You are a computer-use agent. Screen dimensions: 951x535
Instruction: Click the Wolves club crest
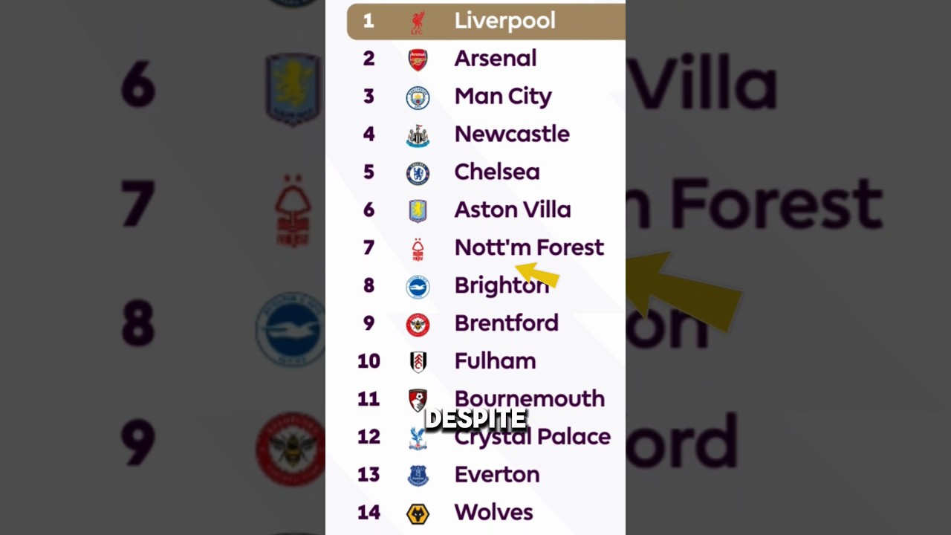click(418, 513)
